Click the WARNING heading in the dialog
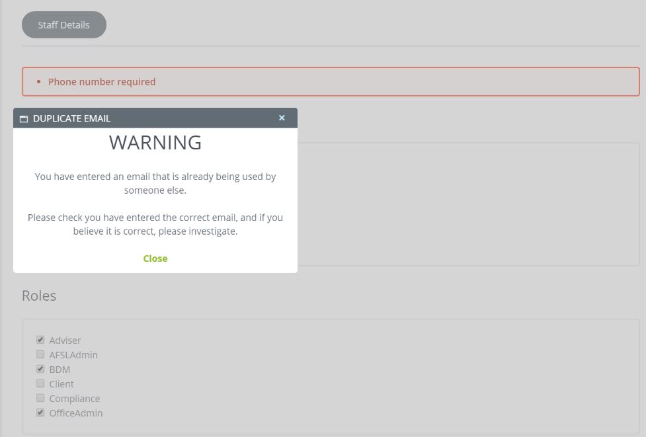The height and width of the screenshot is (437, 646). (x=155, y=143)
